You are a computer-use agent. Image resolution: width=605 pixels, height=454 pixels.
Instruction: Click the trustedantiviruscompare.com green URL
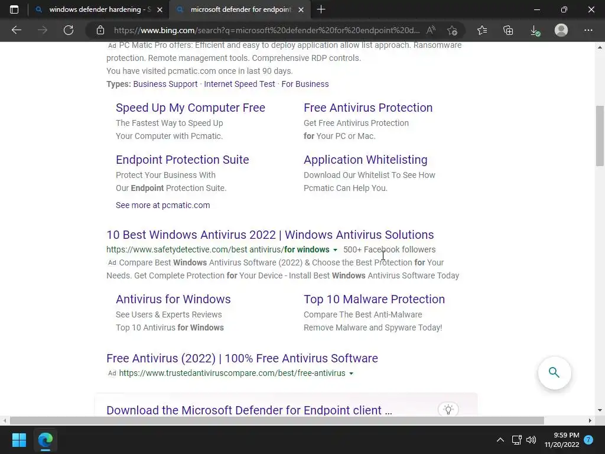tap(232, 374)
